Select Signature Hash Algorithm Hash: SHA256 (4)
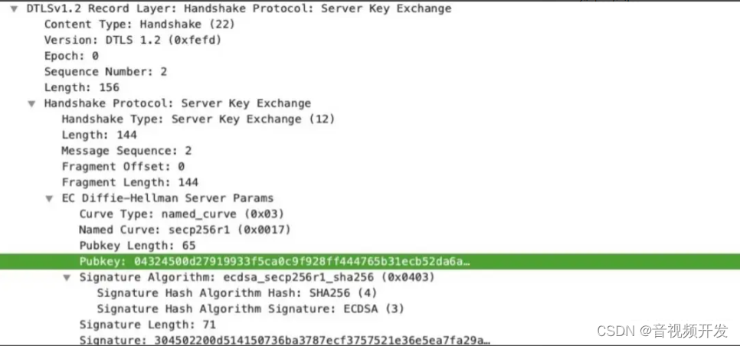The image size is (740, 346). click(237, 293)
